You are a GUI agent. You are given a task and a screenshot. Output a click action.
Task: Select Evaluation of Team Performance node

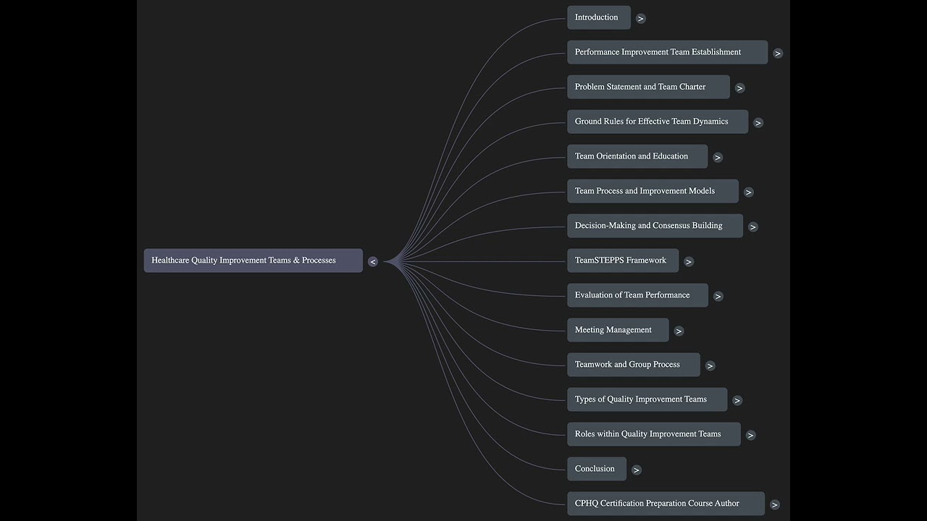[x=637, y=295]
